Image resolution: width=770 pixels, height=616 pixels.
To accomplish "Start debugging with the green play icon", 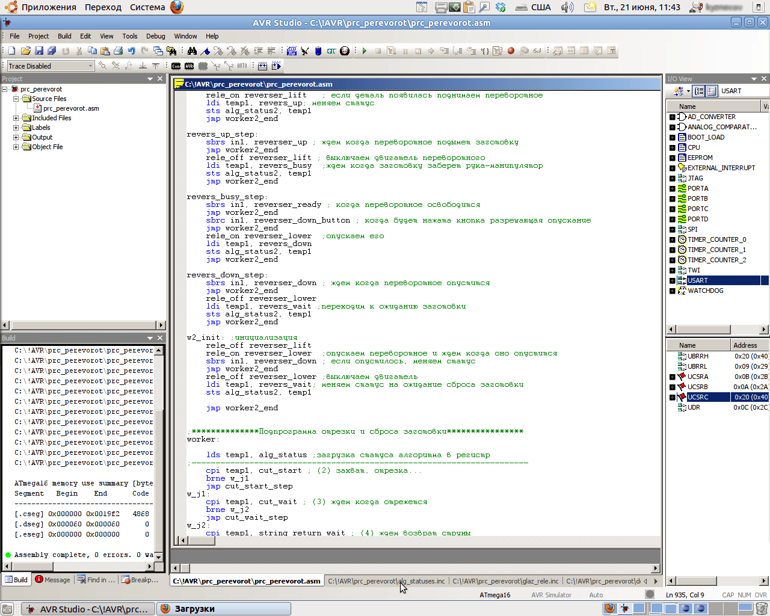I will (x=365, y=51).
